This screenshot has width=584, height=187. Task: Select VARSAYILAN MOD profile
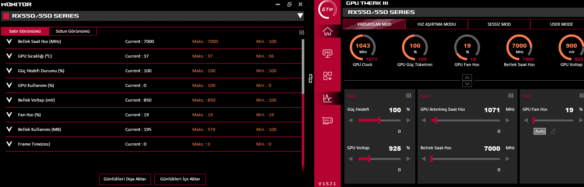coord(374,24)
